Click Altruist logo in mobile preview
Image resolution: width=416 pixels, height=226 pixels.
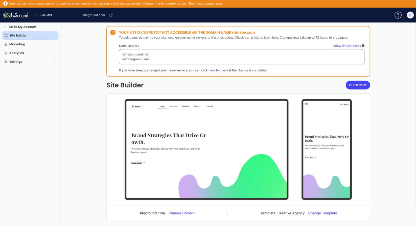pyautogui.click(x=344, y=105)
